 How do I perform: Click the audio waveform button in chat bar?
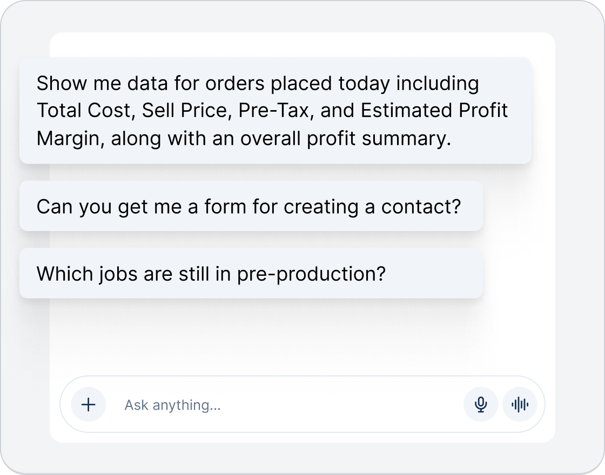point(520,404)
